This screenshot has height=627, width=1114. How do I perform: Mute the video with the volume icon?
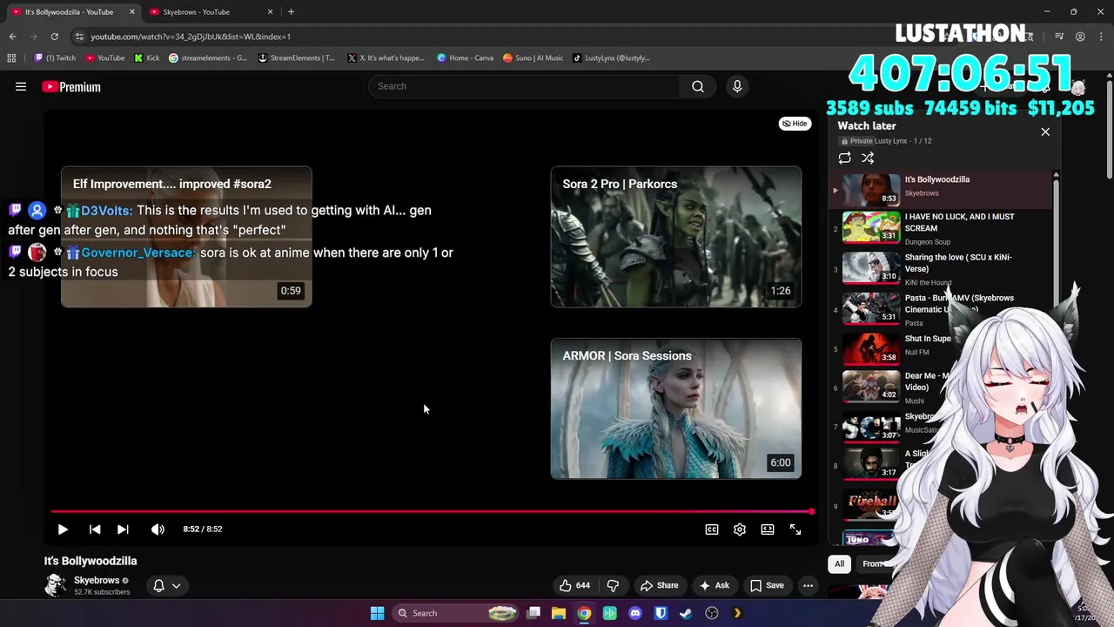pos(158,529)
